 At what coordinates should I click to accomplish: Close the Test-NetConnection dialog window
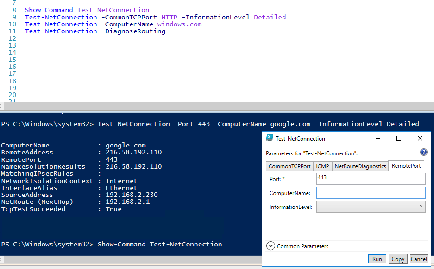coord(420,138)
